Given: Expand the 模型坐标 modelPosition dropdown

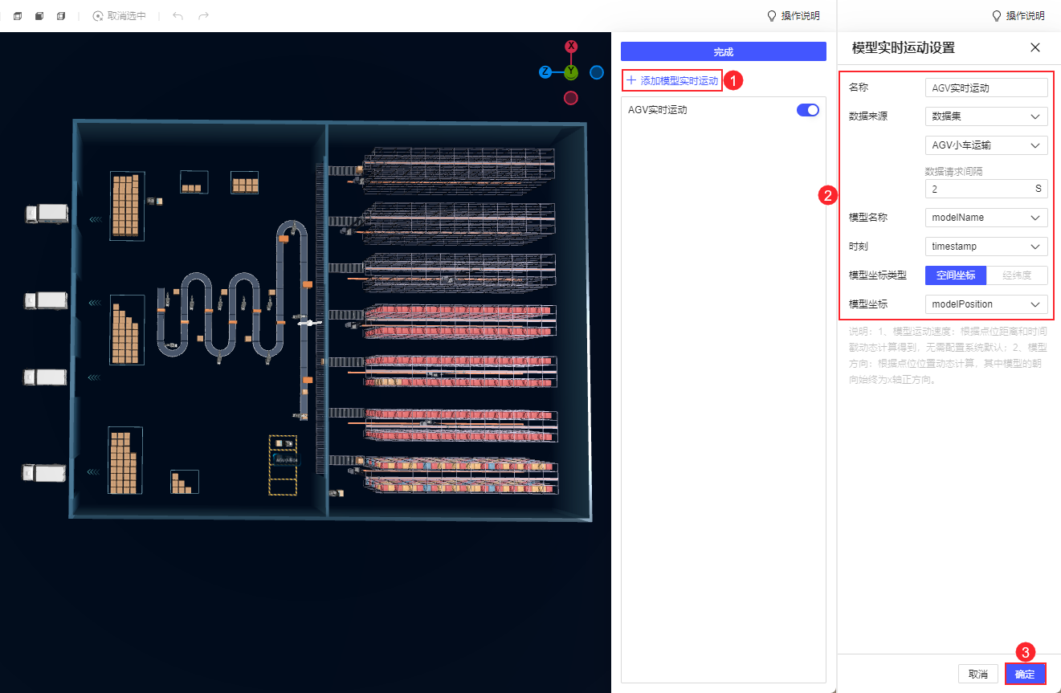Looking at the screenshot, I should [986, 304].
